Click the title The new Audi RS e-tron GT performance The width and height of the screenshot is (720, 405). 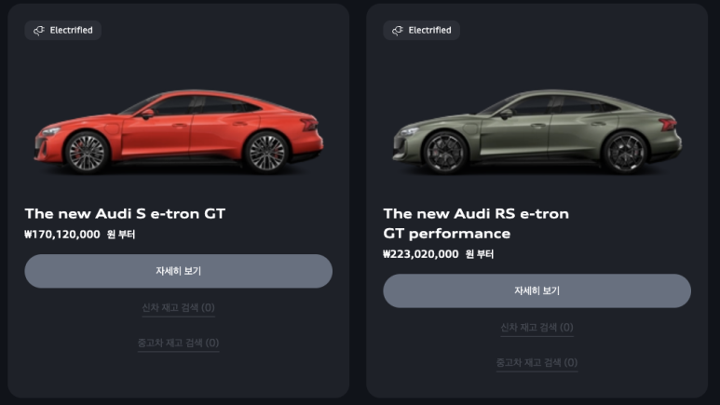click(475, 223)
